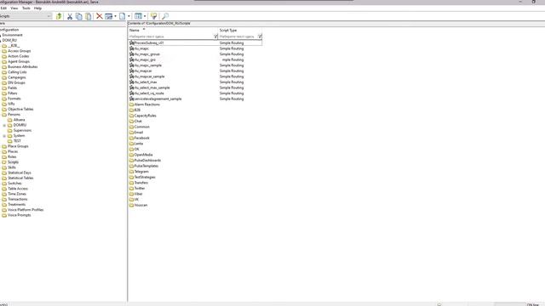545x306 pixels.
Task: Select Chat folder icon in list
Action: (132, 121)
